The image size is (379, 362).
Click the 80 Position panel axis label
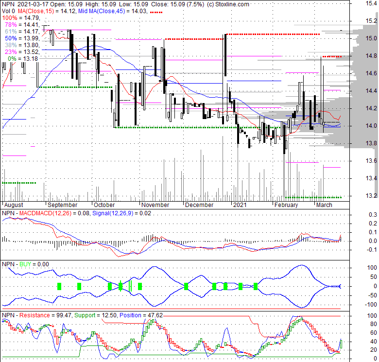pyautogui.click(x=374, y=324)
